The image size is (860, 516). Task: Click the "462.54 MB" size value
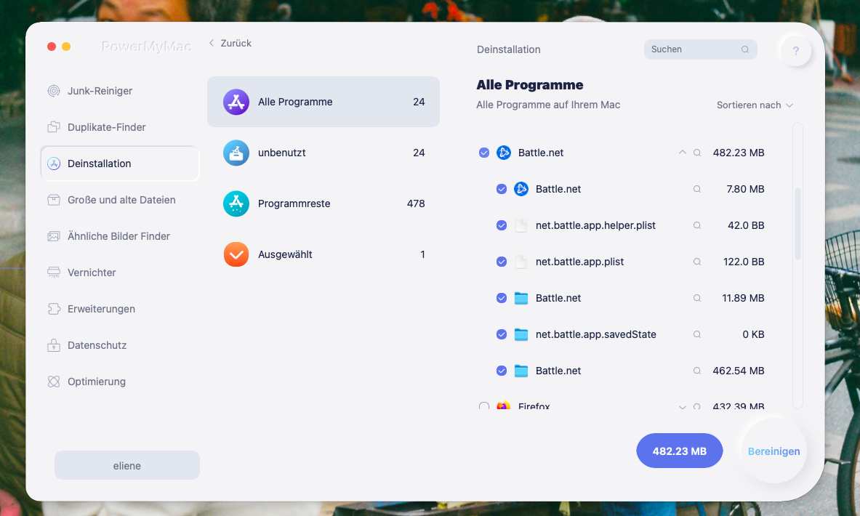739,371
